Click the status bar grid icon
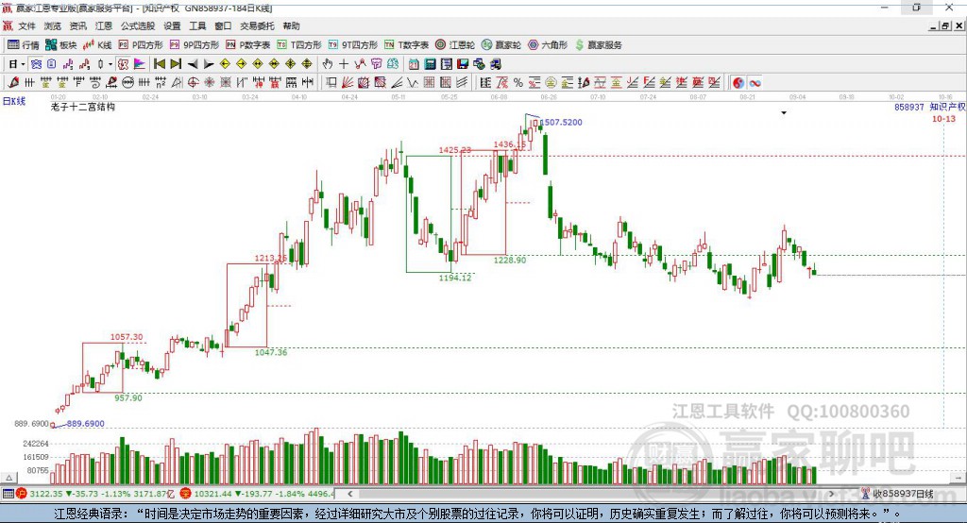Screen dimensions: 967x523 click(8, 494)
